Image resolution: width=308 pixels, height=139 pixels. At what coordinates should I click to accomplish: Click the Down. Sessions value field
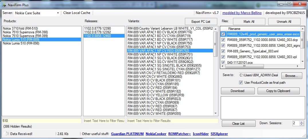[x=296, y=123]
